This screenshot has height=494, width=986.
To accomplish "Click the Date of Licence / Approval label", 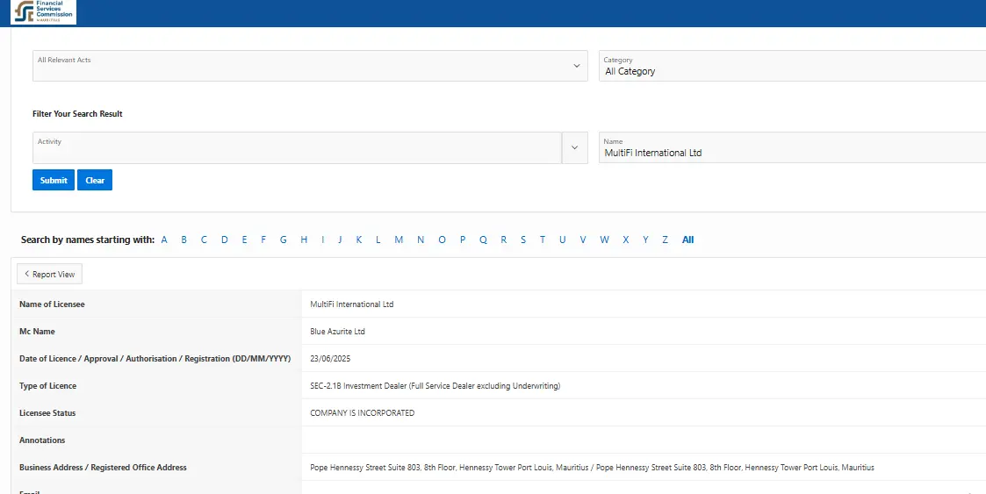I will [x=155, y=359].
